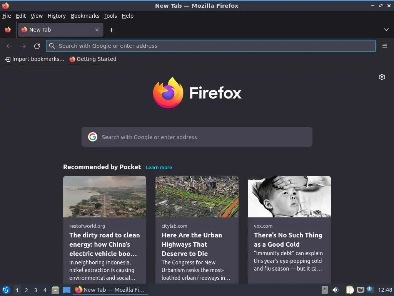This screenshot has width=394, height=296.
Task: Click the Firefox taskbar window entry
Action: tap(110, 290)
